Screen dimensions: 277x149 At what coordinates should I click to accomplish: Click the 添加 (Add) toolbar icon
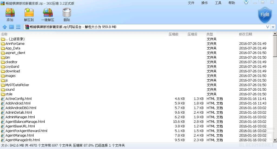tap(10, 13)
